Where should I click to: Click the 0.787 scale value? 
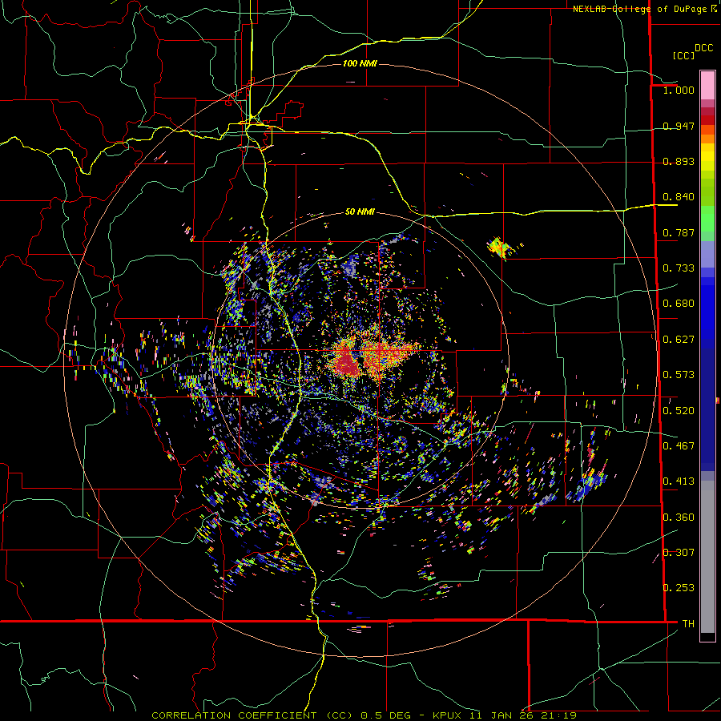click(x=679, y=232)
